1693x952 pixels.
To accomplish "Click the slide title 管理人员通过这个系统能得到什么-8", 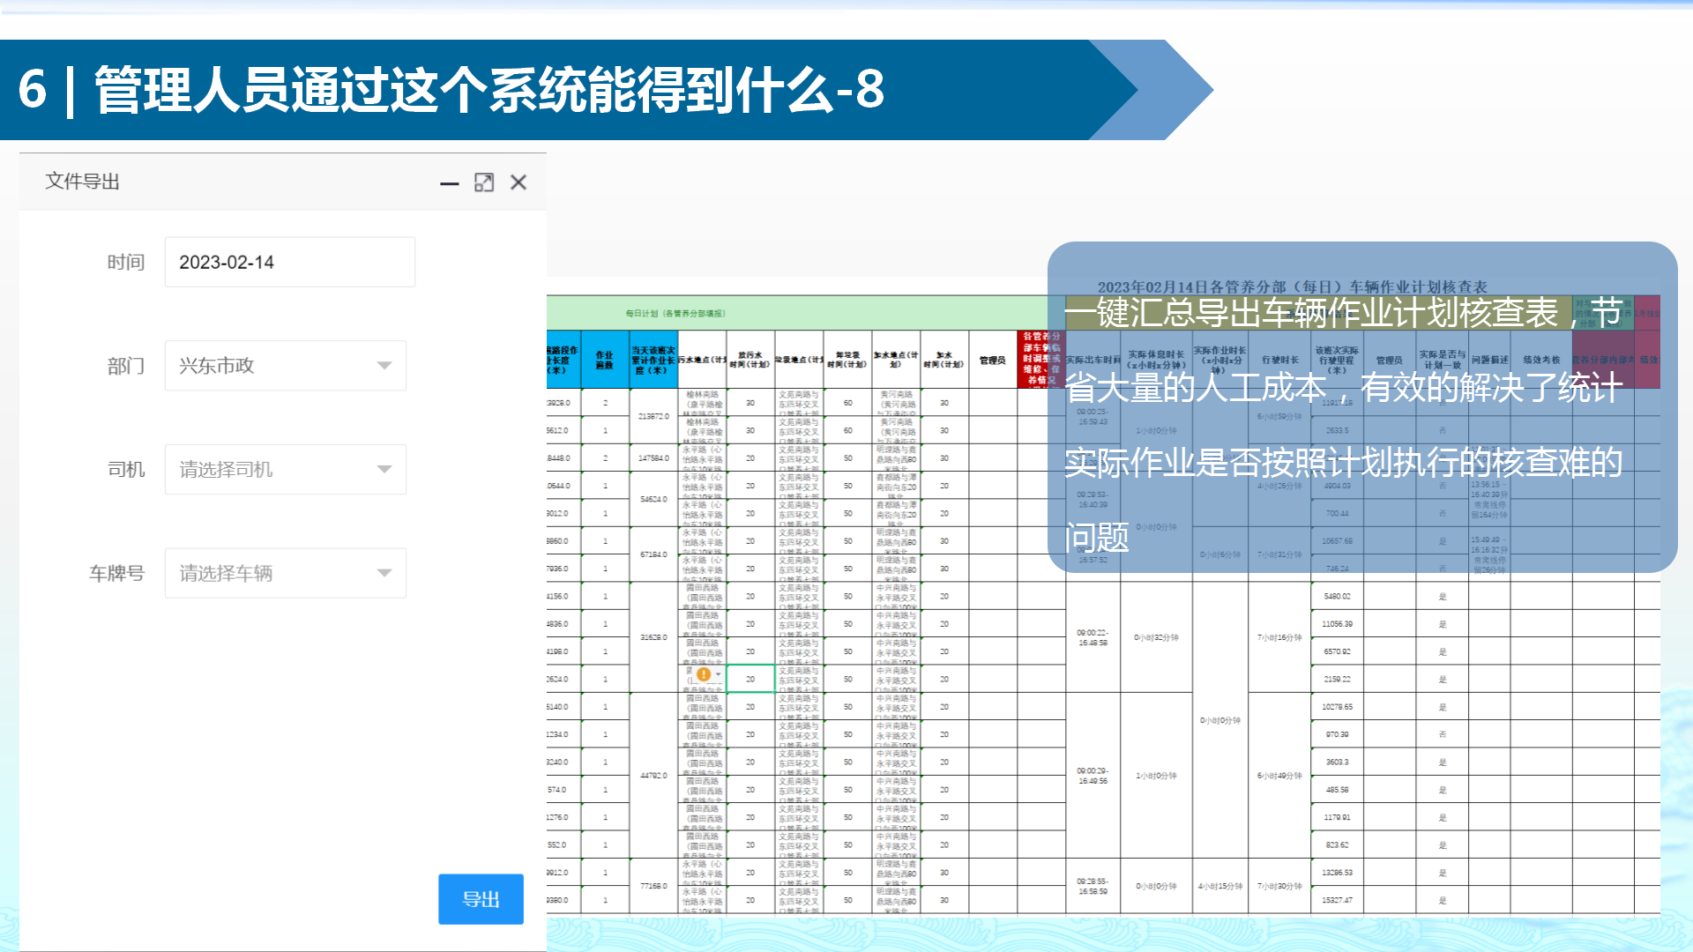I will tap(489, 90).
